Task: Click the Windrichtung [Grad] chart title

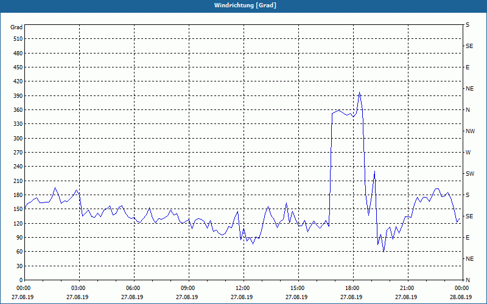Action: [245, 5]
